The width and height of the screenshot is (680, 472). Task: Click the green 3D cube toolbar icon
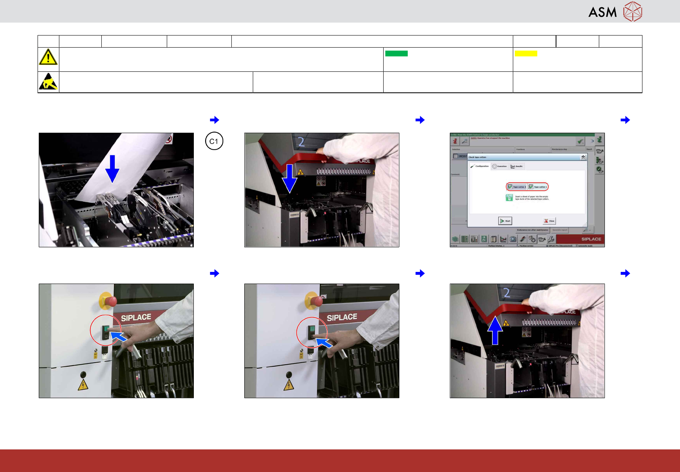tap(455, 239)
